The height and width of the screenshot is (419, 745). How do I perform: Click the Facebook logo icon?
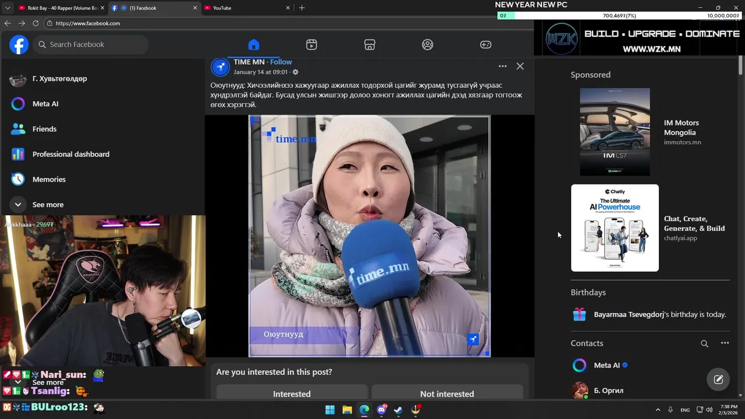click(x=19, y=44)
